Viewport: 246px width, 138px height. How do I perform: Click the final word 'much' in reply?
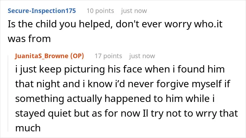pos(28,128)
